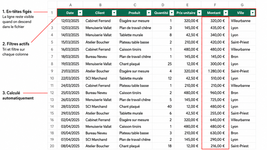This screenshot has height=150, width=267.
Task: Open the Ville filter dropdown
Action: pos(253,13)
